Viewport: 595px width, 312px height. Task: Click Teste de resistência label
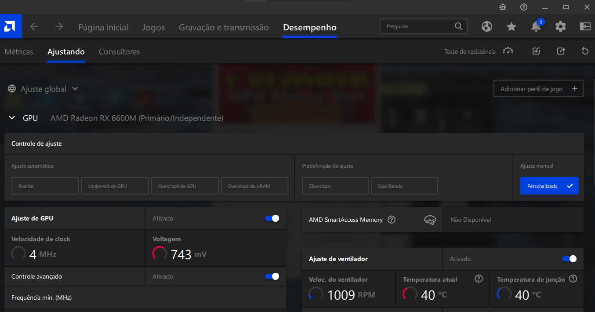470,51
